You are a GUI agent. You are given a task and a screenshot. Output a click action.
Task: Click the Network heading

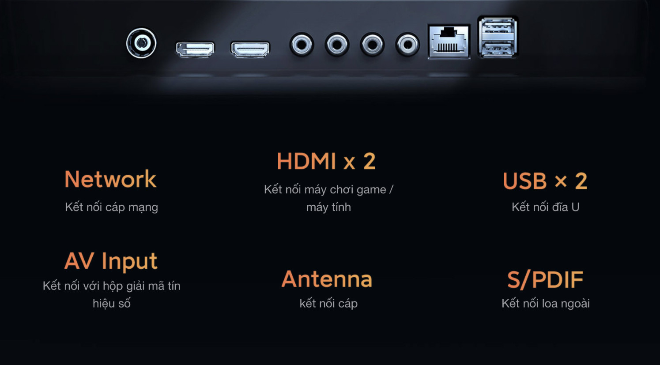(x=110, y=179)
